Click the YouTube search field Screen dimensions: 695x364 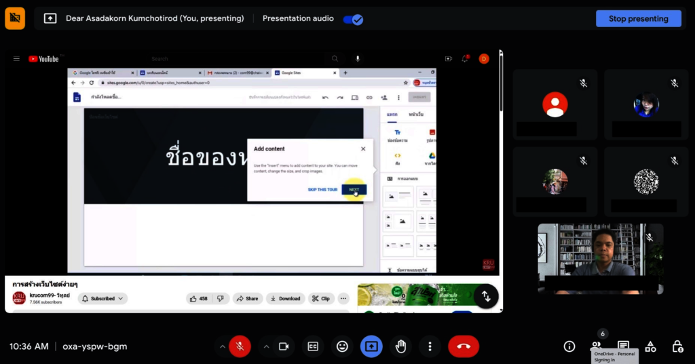tap(238, 59)
